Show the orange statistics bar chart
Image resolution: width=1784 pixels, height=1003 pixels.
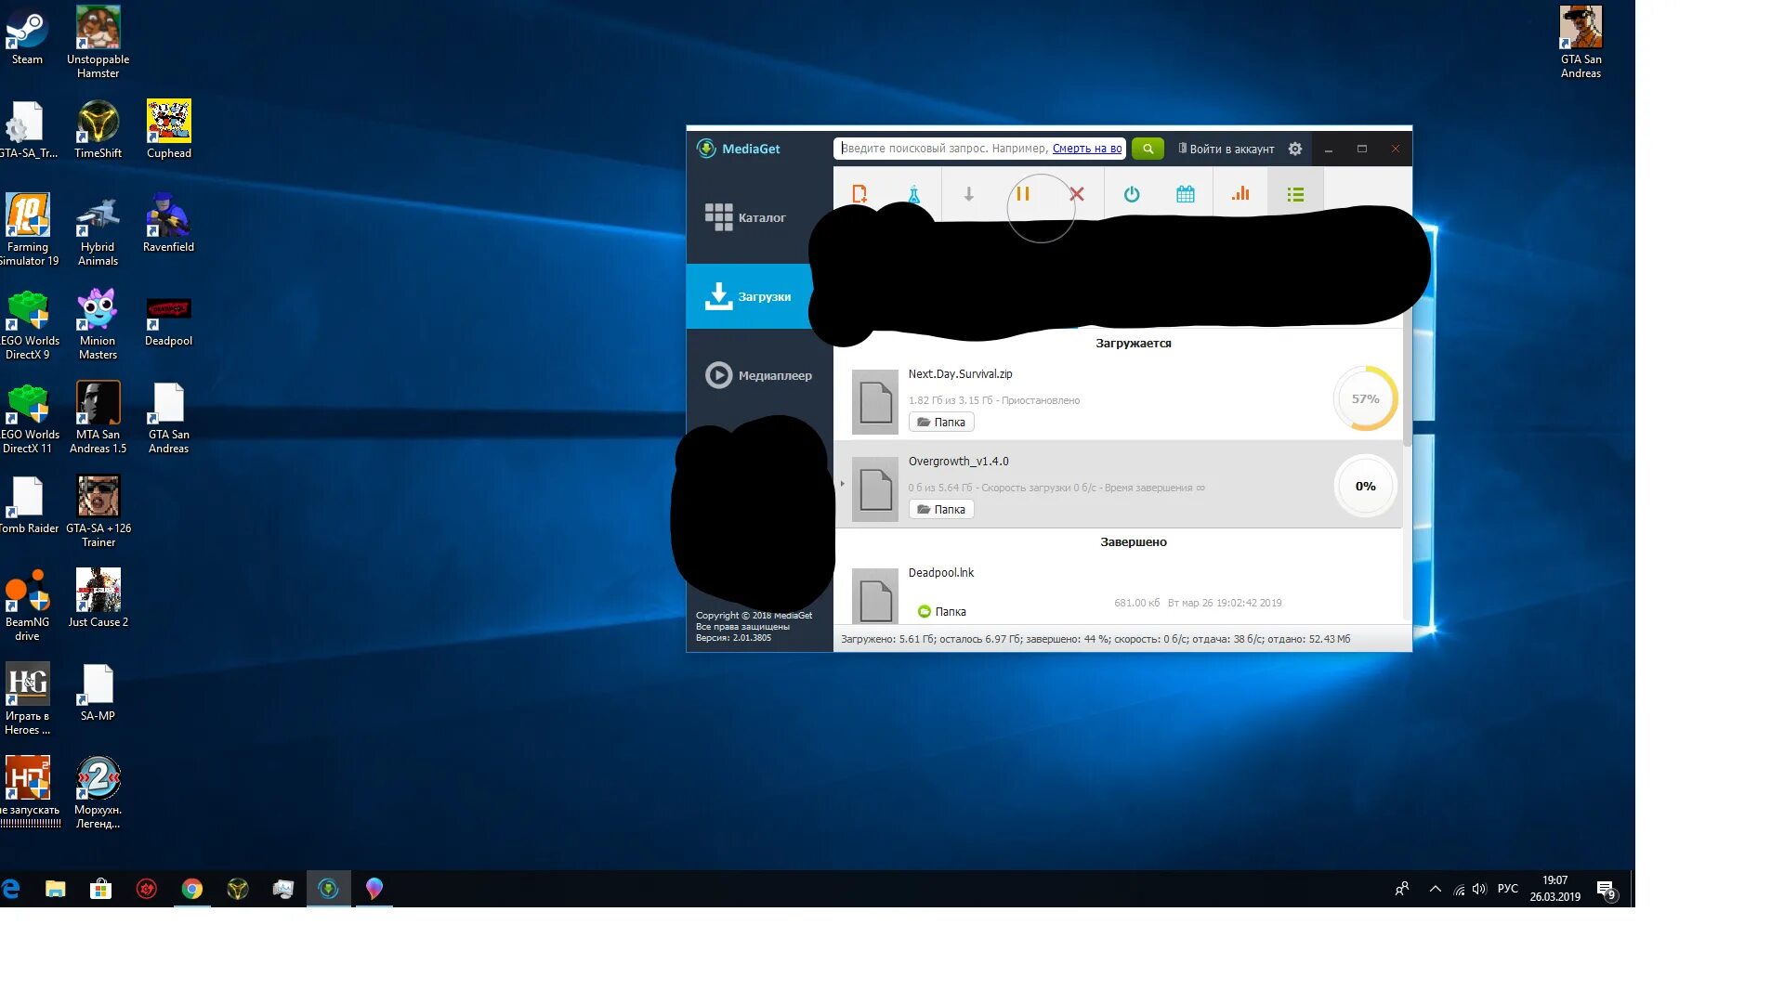pos(1240,194)
